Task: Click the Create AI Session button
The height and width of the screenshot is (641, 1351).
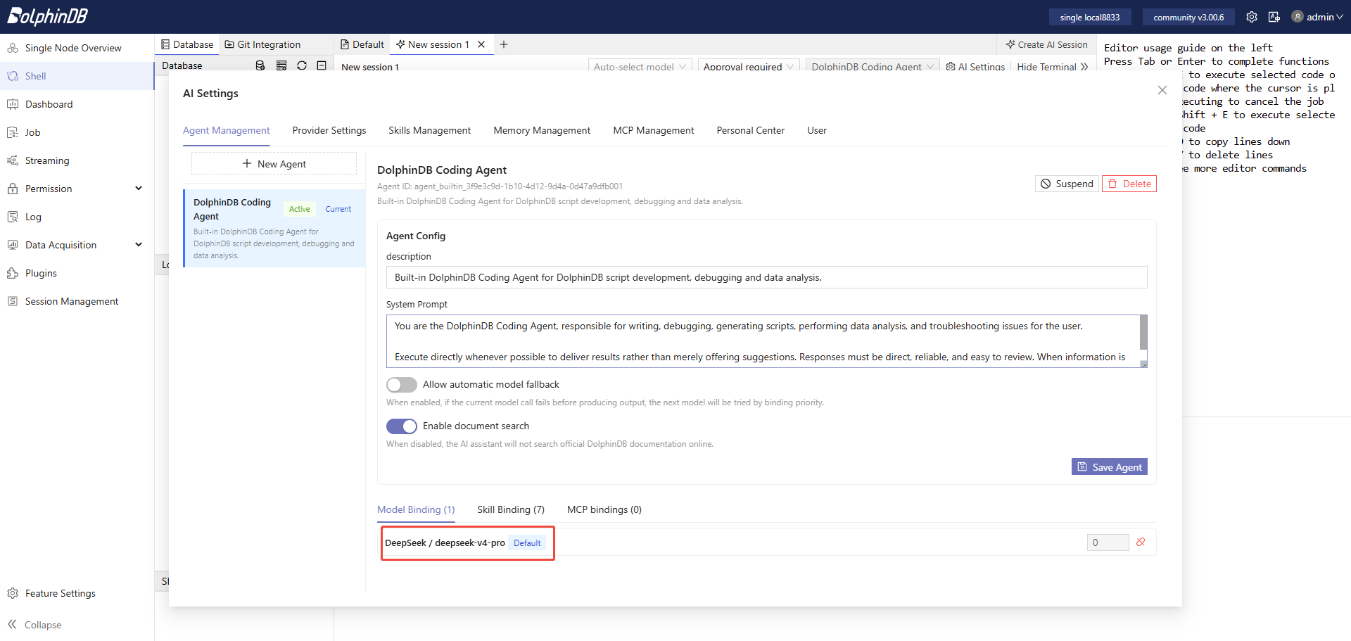Action: (x=1047, y=44)
